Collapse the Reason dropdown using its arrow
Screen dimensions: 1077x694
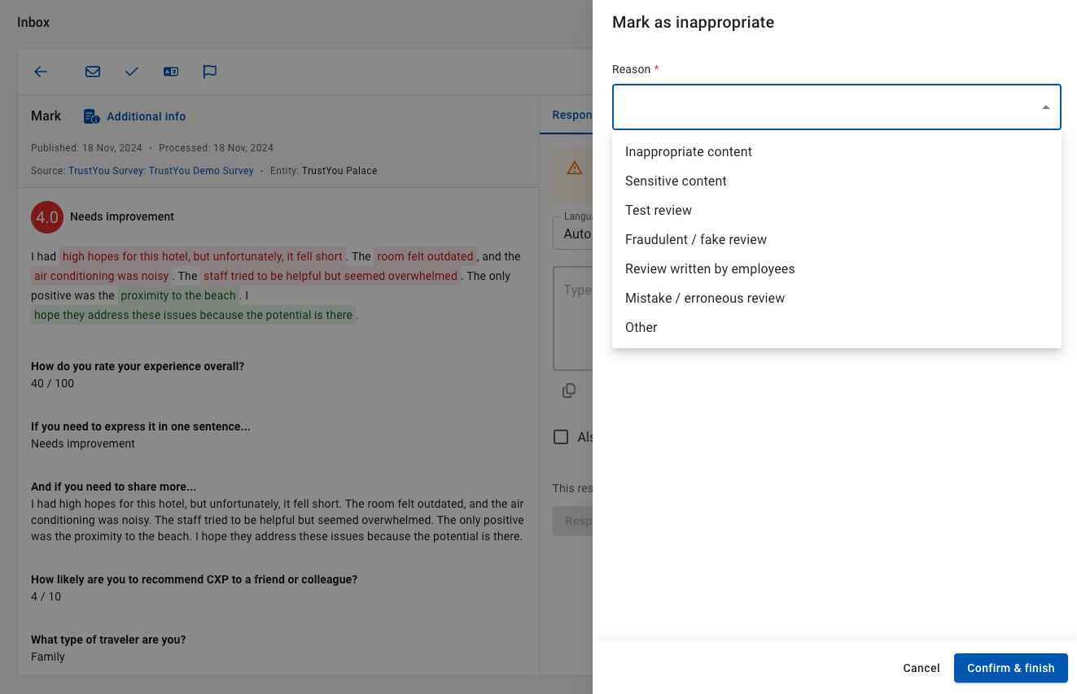(x=1046, y=107)
